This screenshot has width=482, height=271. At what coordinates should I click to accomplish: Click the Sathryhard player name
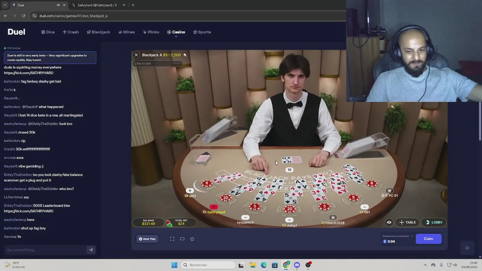pyautogui.click(x=216, y=212)
